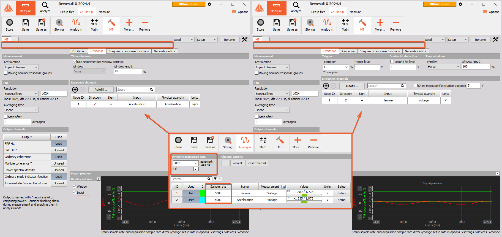Click Save as icon in center inset
This screenshot has height=237, width=502.
click(x=210, y=142)
